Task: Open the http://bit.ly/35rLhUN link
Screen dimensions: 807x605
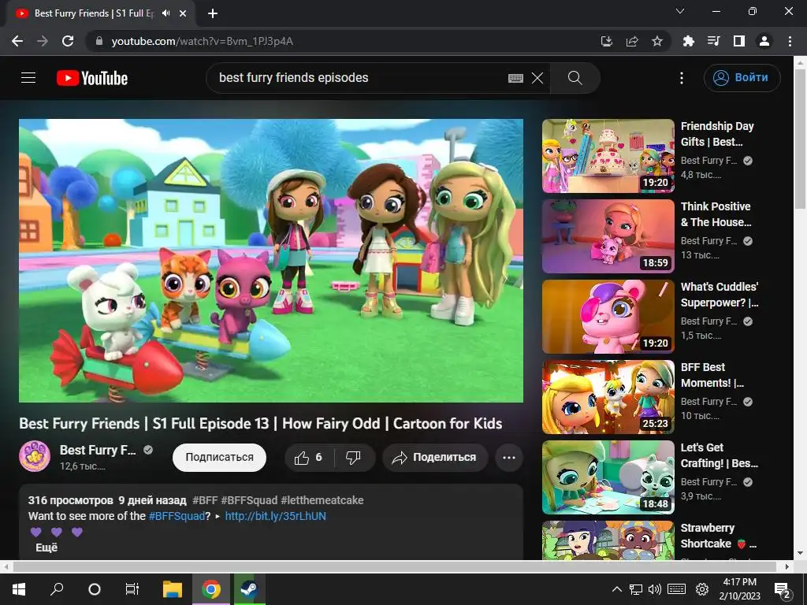Action: 275,516
